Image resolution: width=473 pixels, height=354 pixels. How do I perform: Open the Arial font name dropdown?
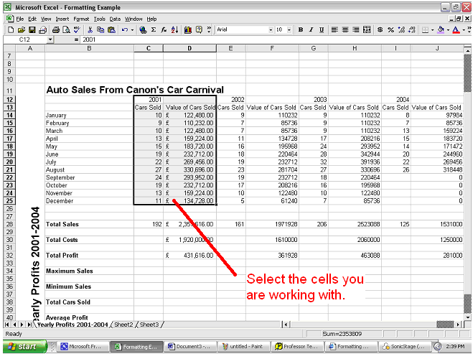(271, 30)
